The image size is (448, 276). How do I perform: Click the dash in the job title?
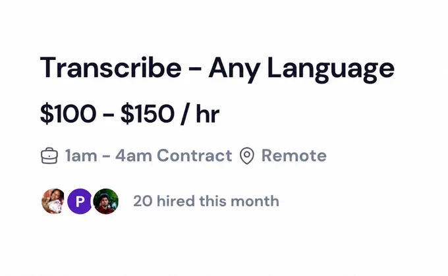(x=195, y=69)
